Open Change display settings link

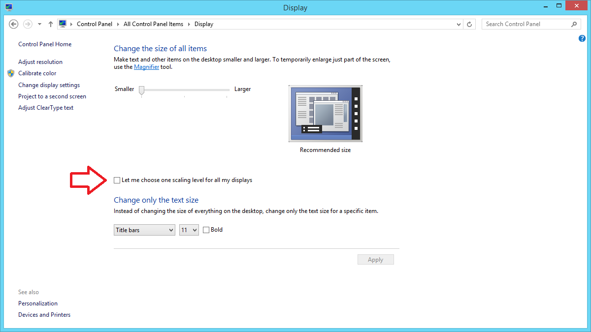pos(49,85)
